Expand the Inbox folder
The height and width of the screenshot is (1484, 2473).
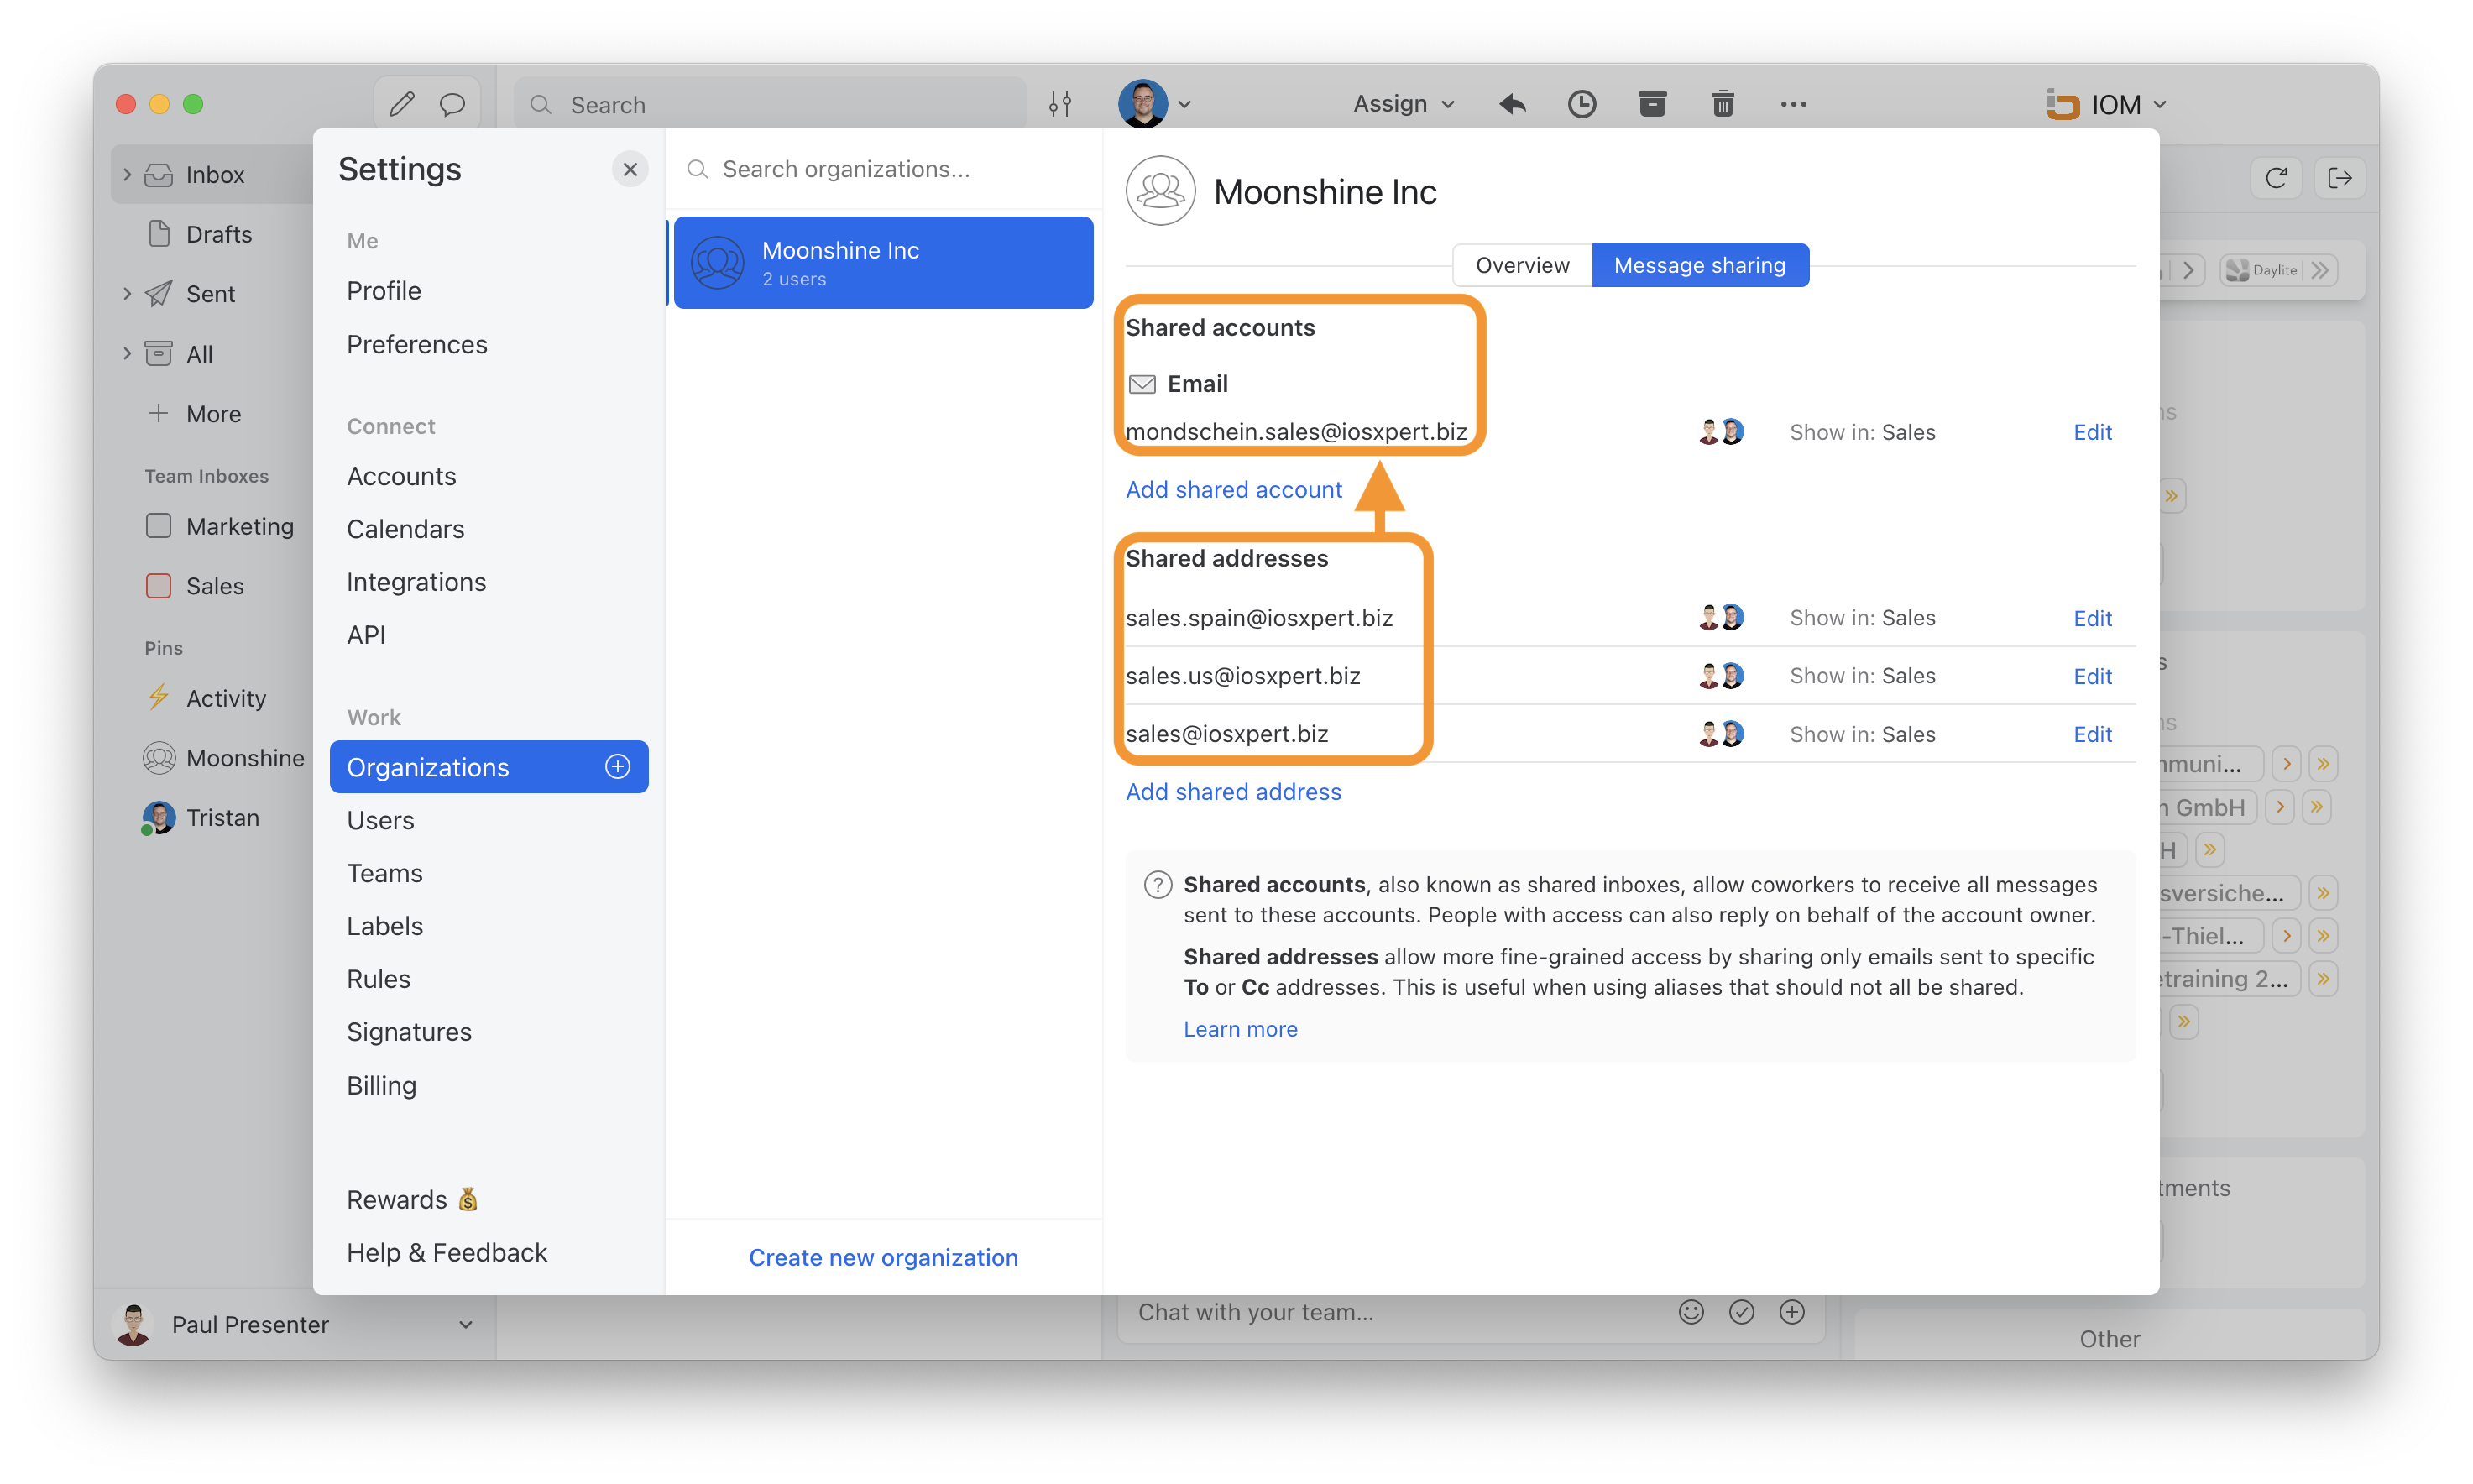click(x=127, y=174)
